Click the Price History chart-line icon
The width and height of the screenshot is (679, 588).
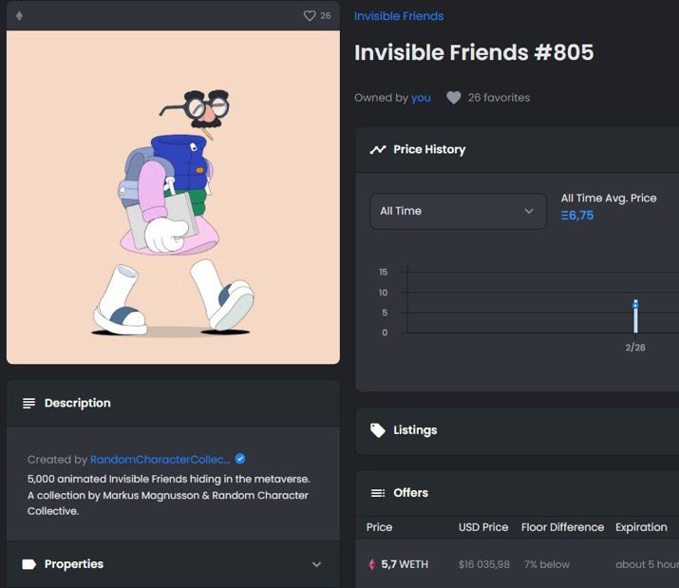coord(378,149)
